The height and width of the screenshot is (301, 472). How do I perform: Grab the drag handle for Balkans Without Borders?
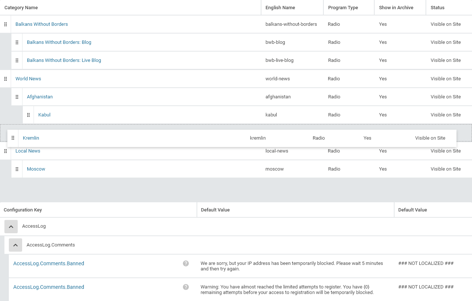click(6, 24)
